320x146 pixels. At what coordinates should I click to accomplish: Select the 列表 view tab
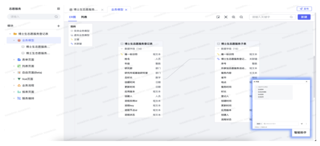click(x=84, y=17)
